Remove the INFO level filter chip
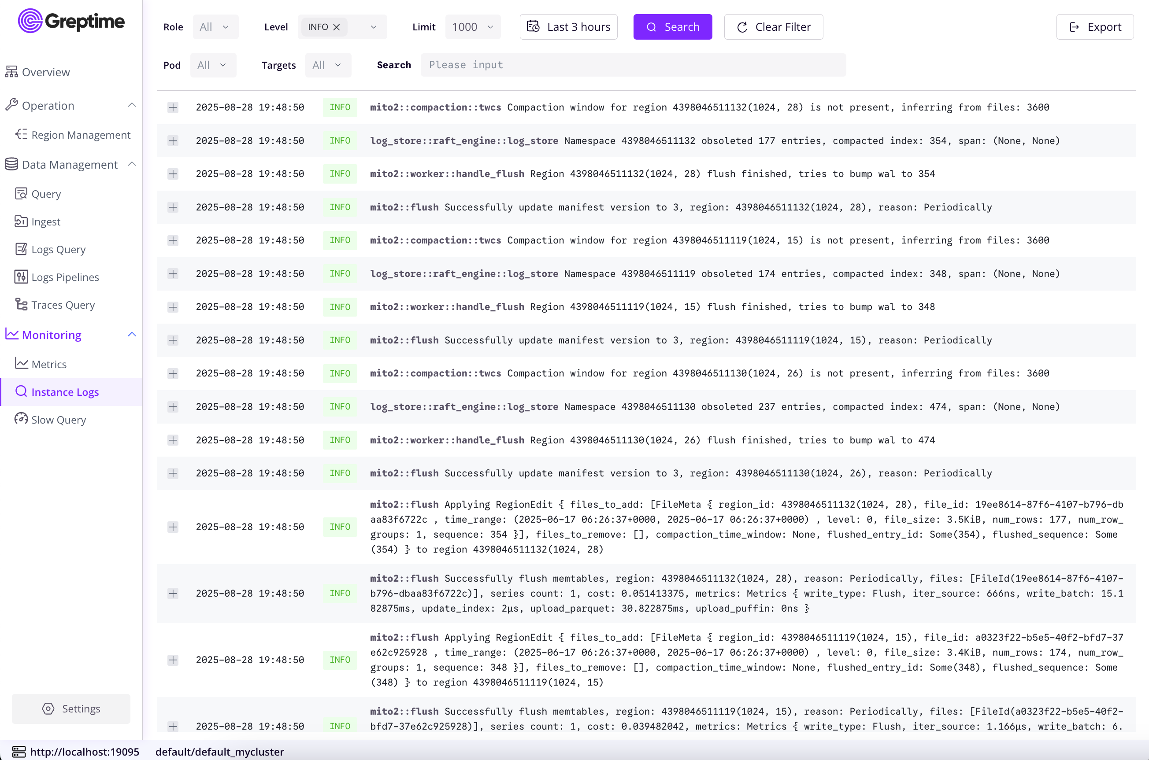 pos(337,27)
